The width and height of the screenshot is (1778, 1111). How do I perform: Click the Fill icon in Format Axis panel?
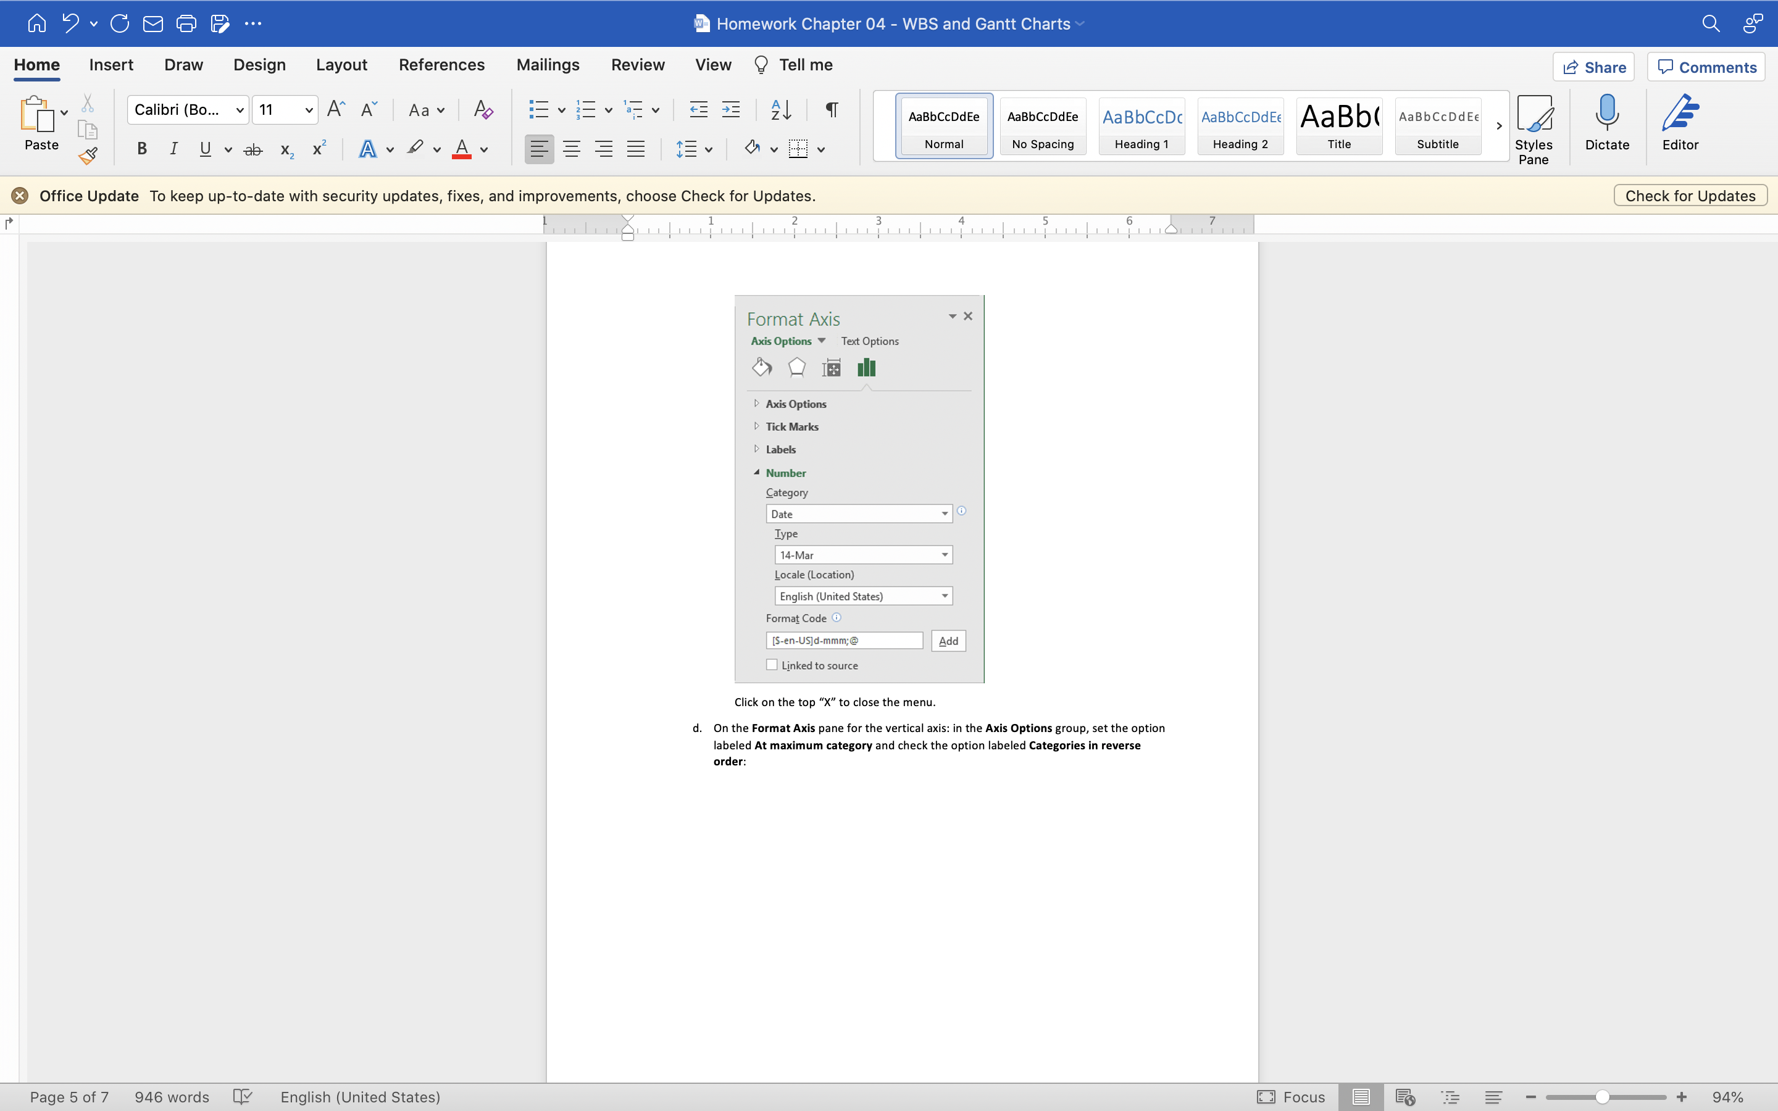(x=762, y=368)
